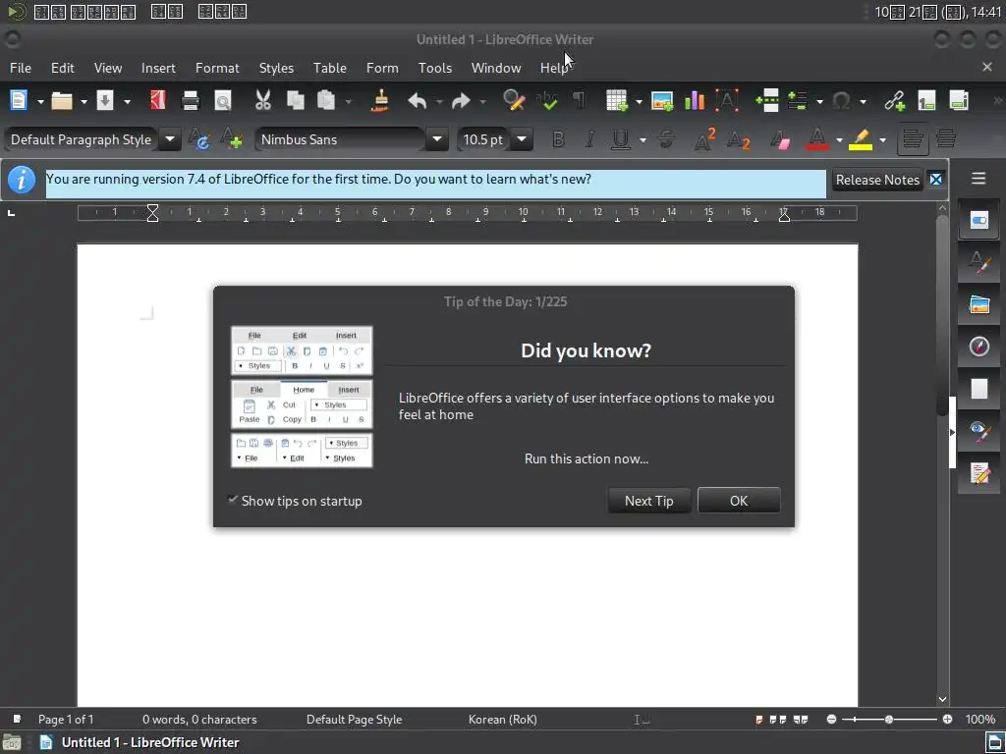The width and height of the screenshot is (1006, 754).
Task: Click the Insert Endnote icon
Action: (x=959, y=101)
